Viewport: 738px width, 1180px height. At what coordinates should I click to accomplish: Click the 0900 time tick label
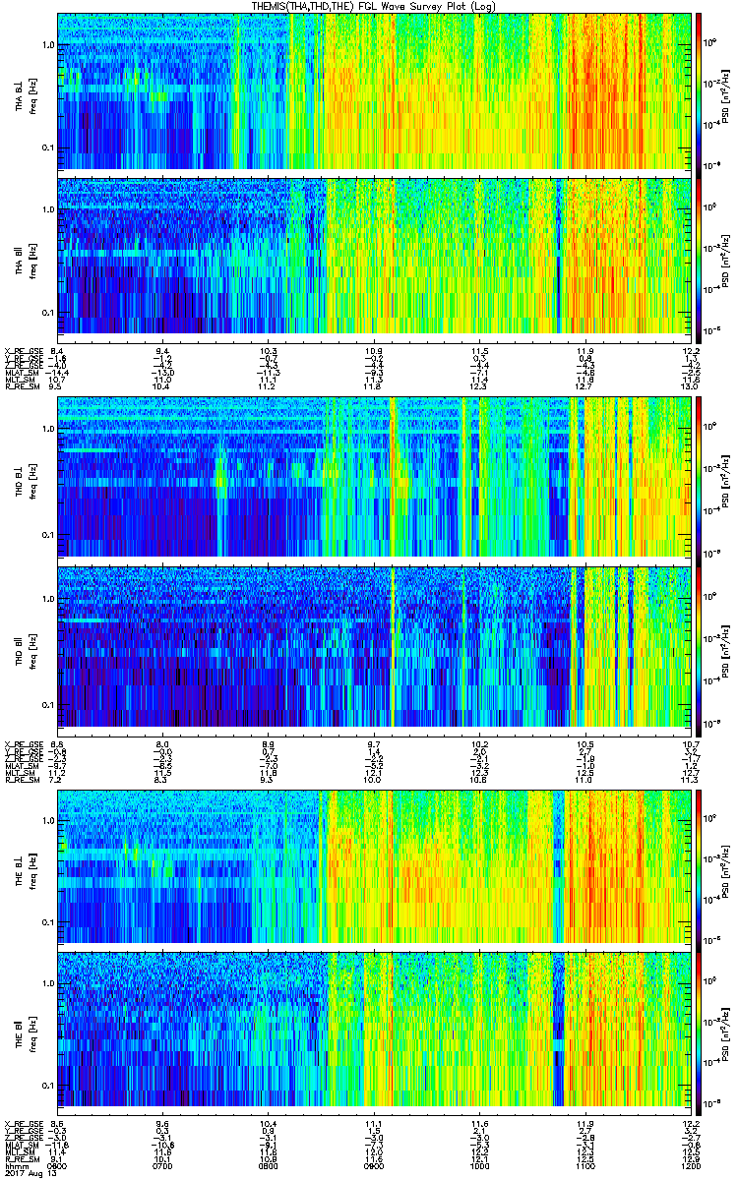374,1166
